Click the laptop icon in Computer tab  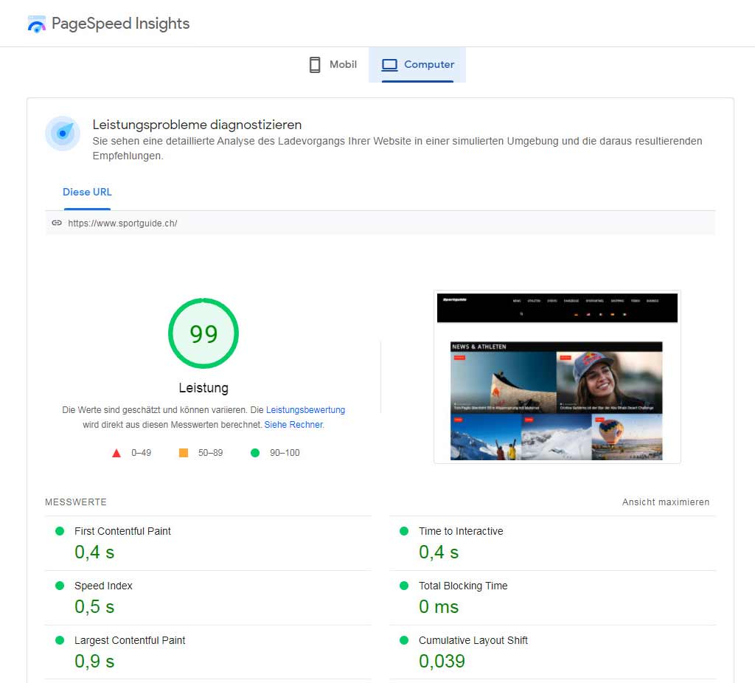(389, 65)
